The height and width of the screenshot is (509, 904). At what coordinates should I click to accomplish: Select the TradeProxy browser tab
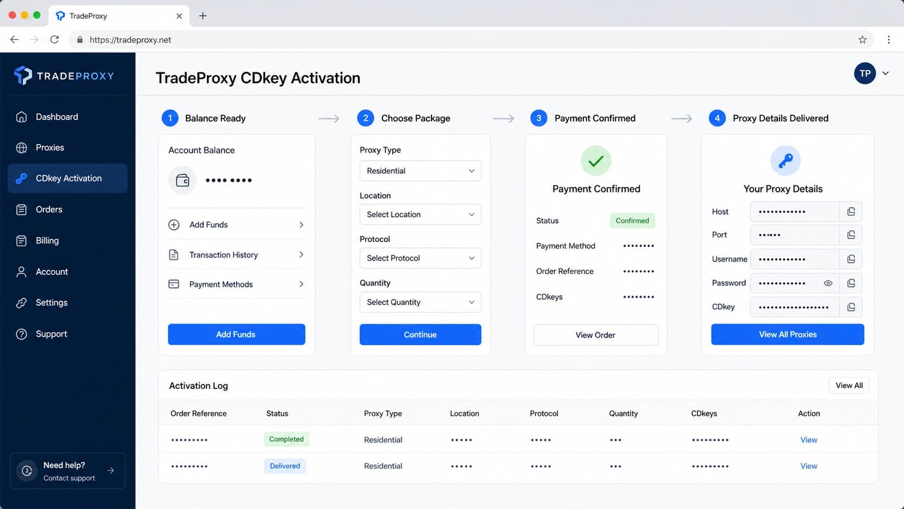pyautogui.click(x=119, y=16)
